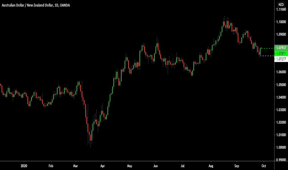Click the Jun label on time axis
Screen dimensions: 288x170
[155, 166]
